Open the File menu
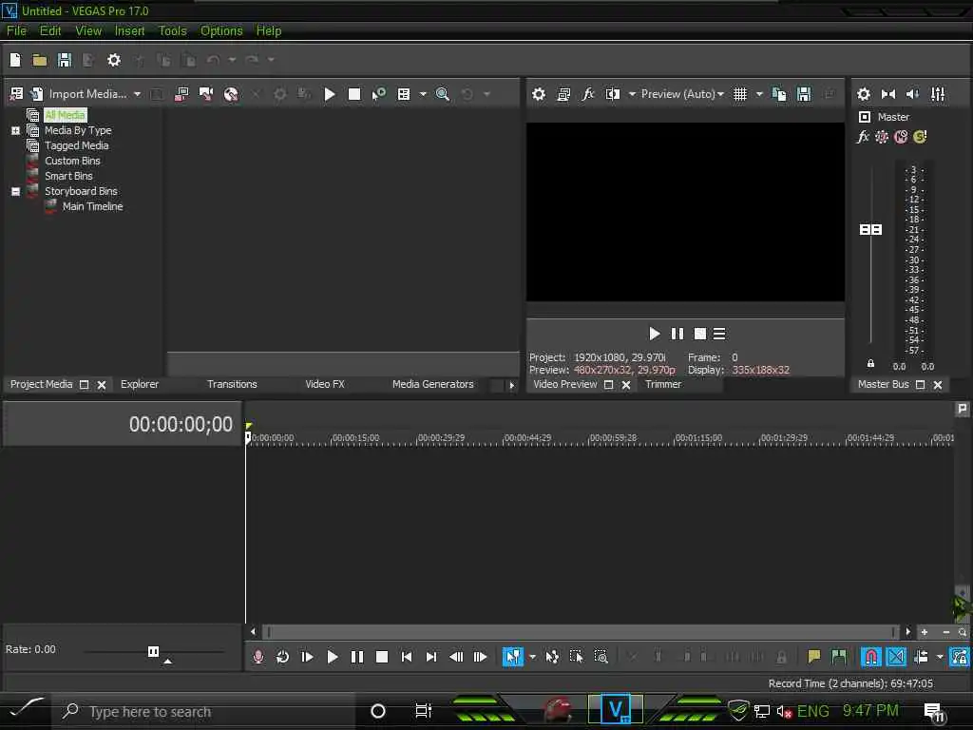Image resolution: width=973 pixels, height=730 pixels. pyautogui.click(x=16, y=30)
